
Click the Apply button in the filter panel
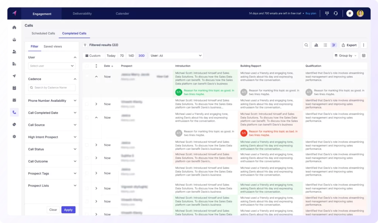pos(68,209)
